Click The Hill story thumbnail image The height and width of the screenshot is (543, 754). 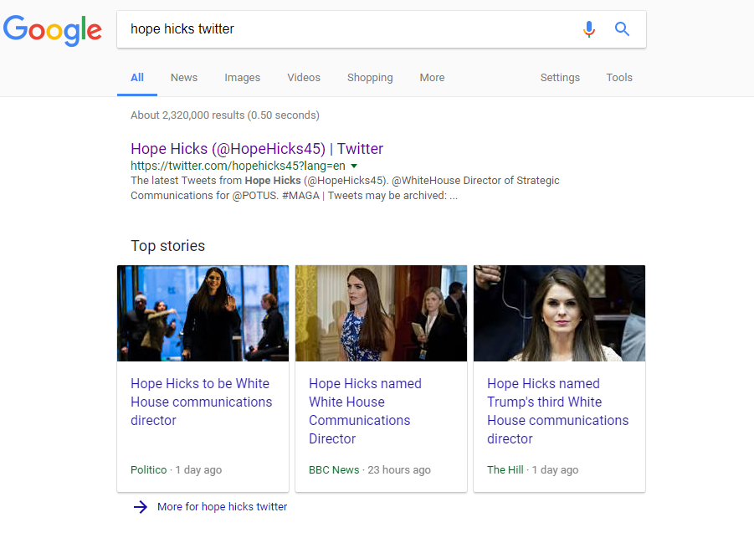[x=559, y=313]
